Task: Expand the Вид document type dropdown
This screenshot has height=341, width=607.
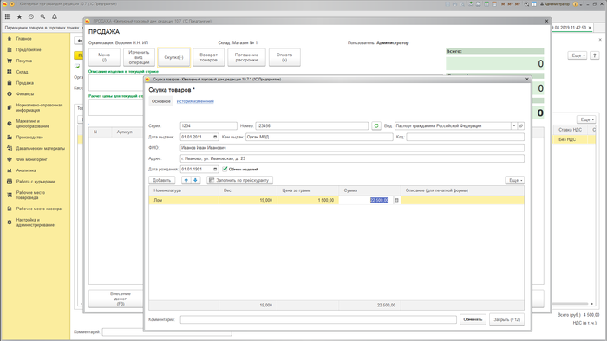Action: [514, 125]
